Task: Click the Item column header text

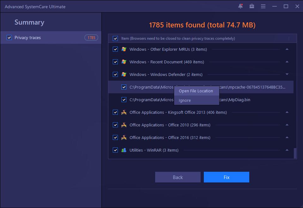Action: tap(178, 38)
